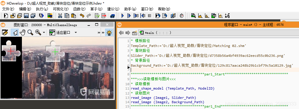Click the Background_Path assignment line
Image resolution: width=299 pixels, height=109 pixels.
(x=212, y=66)
